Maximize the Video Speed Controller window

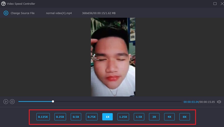(215, 4)
